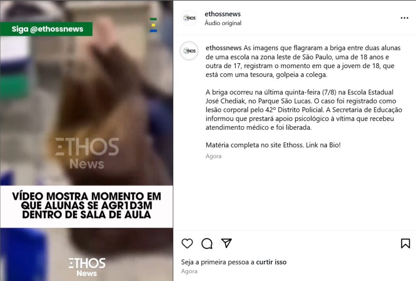Click the ethossnews avatar beside the caption
The width and height of the screenshot is (416, 281).
tap(189, 51)
